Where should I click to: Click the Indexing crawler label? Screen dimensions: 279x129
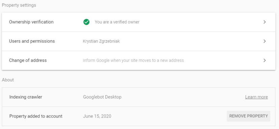[x=26, y=97]
